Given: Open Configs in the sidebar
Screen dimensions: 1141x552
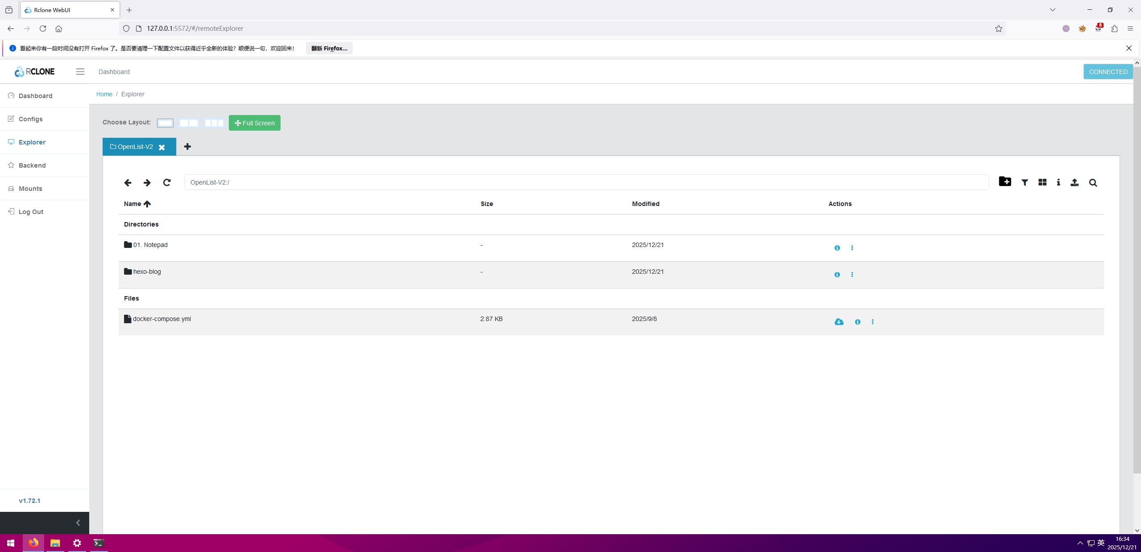Looking at the screenshot, I should click(x=45, y=119).
